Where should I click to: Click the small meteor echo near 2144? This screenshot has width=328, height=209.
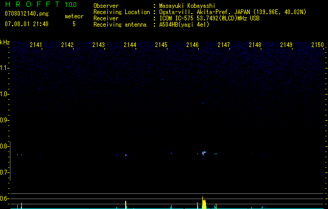click(126, 155)
